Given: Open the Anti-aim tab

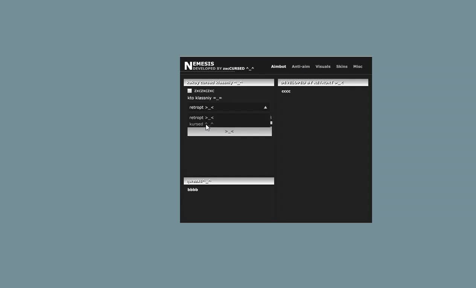Looking at the screenshot, I should pos(301,66).
